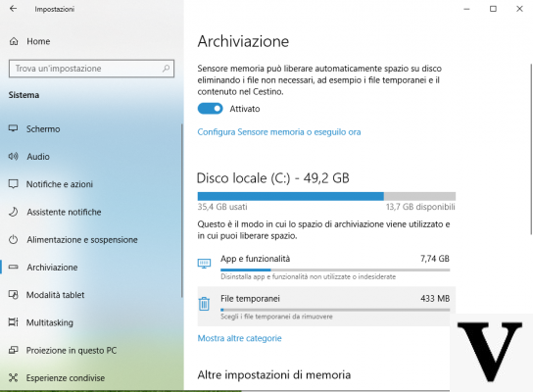Click the 13,7 GB disponibili text

tap(420, 207)
